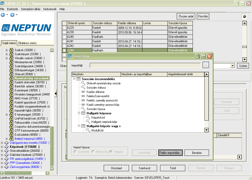The image size is (252, 180).
Task: Click the back navigation arrow icon
Action: (x=3, y=15)
